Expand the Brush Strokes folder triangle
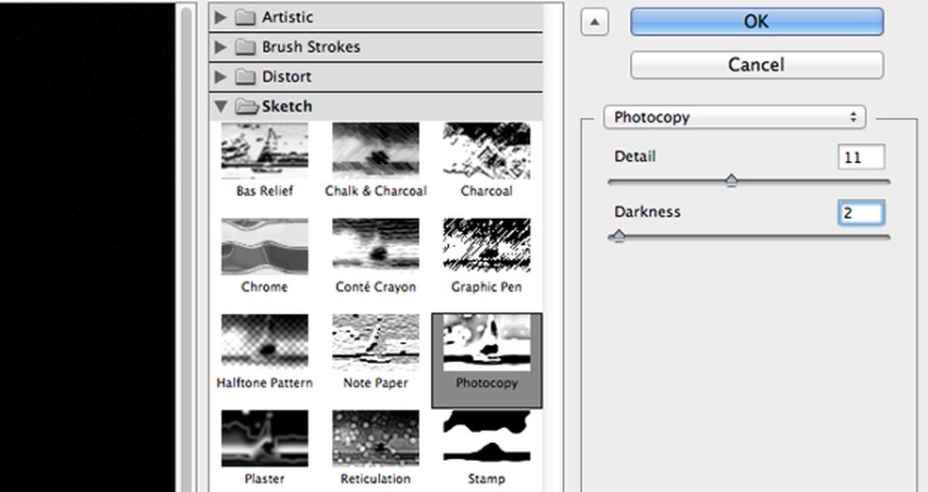 pyautogui.click(x=221, y=47)
